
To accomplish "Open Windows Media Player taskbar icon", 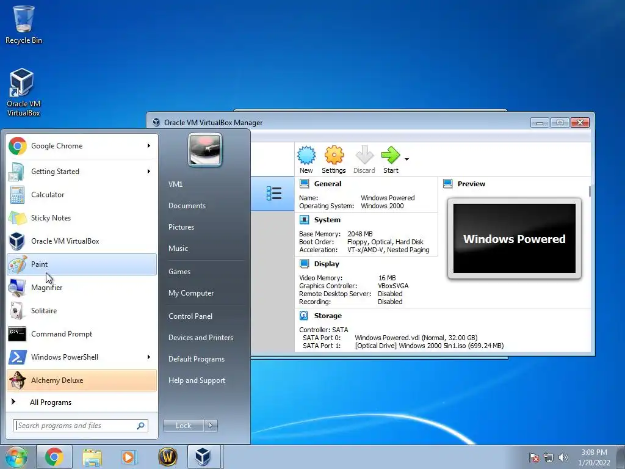I will coord(129,457).
